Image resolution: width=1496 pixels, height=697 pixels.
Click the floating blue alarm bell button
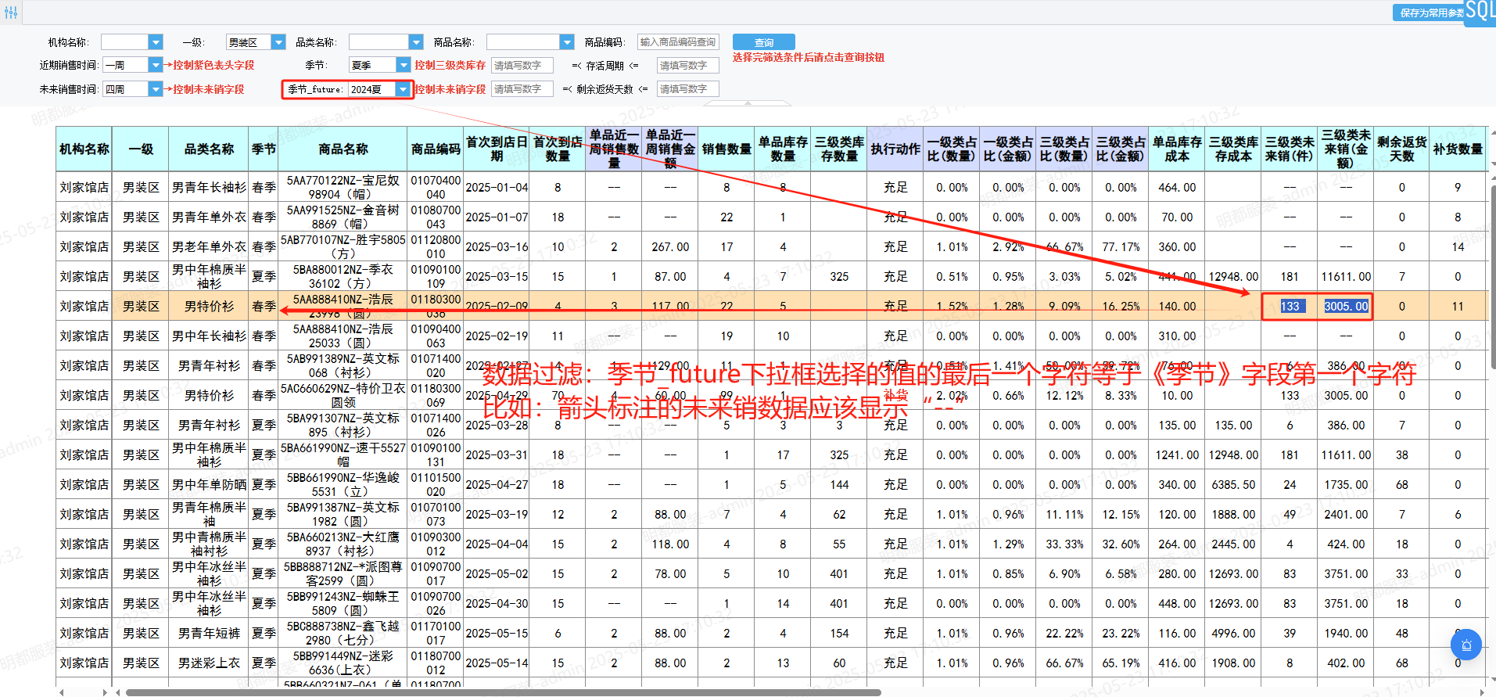click(x=1466, y=645)
